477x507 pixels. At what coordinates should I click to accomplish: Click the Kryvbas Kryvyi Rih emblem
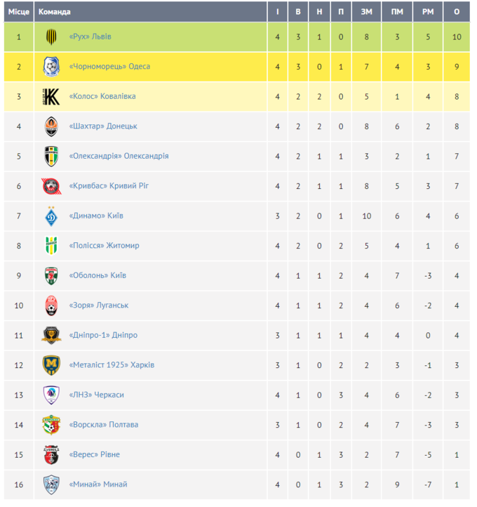pyautogui.click(x=51, y=186)
